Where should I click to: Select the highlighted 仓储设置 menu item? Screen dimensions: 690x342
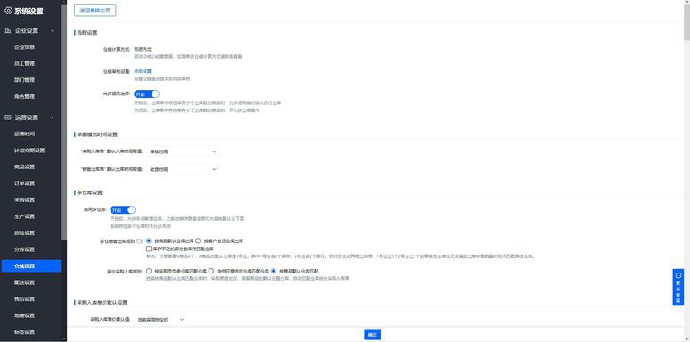click(31, 266)
